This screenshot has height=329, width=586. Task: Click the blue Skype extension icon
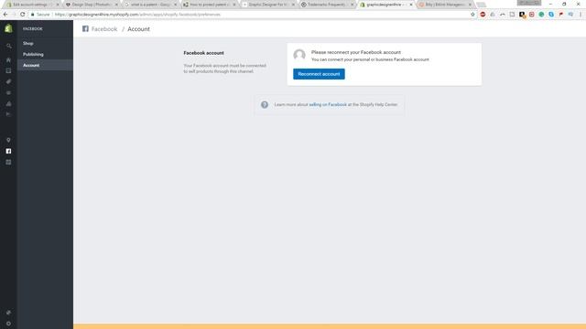(x=551, y=15)
